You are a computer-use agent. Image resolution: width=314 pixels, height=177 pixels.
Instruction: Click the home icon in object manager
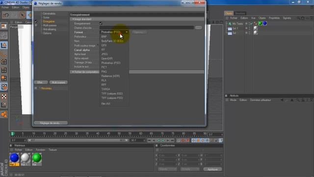click(303, 18)
